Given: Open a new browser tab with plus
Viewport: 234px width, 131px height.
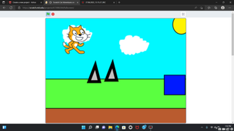Looking at the screenshot, I should coord(119,2).
